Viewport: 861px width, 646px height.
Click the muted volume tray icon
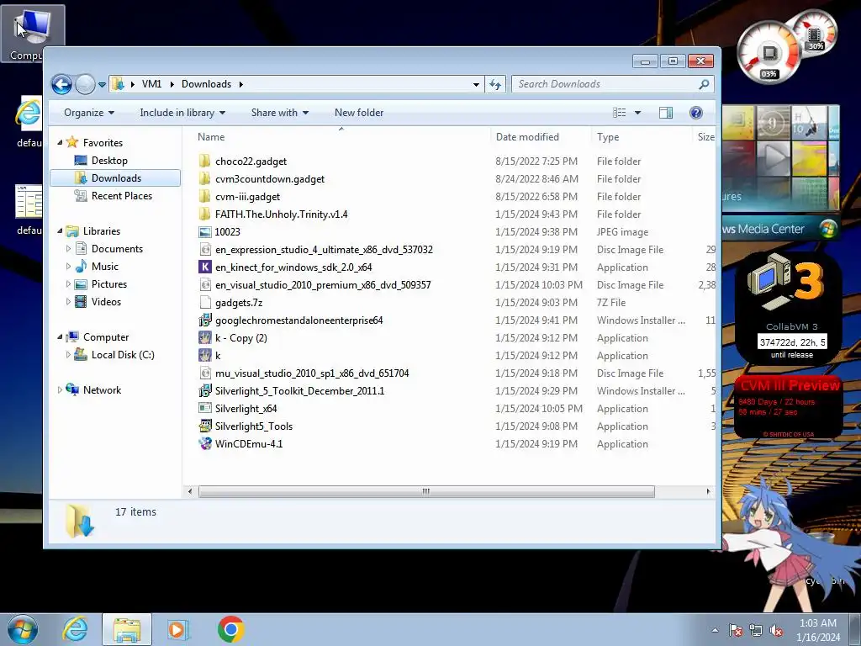776,631
